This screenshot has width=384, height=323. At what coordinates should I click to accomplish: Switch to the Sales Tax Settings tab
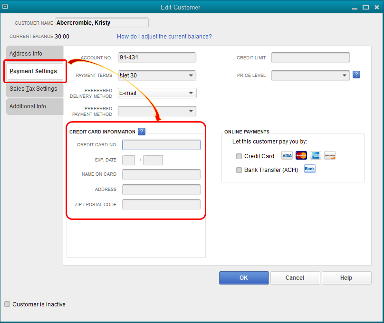click(x=35, y=89)
